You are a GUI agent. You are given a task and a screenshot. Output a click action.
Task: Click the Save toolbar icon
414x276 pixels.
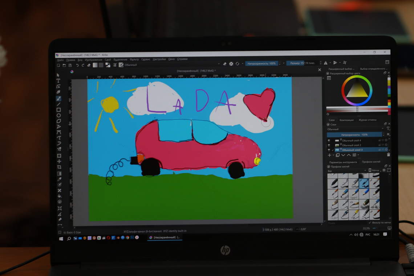(70, 65)
